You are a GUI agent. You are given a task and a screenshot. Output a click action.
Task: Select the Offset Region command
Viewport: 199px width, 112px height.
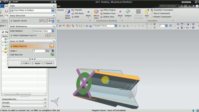pos(108,10)
